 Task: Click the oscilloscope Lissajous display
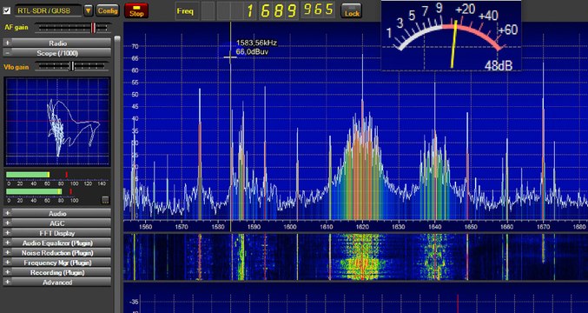[57, 122]
